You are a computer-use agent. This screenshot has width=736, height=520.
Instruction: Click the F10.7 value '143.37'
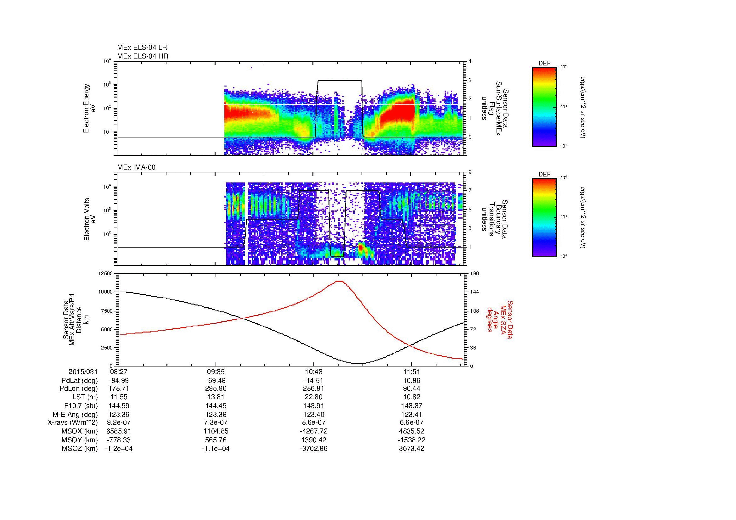[x=412, y=406]
